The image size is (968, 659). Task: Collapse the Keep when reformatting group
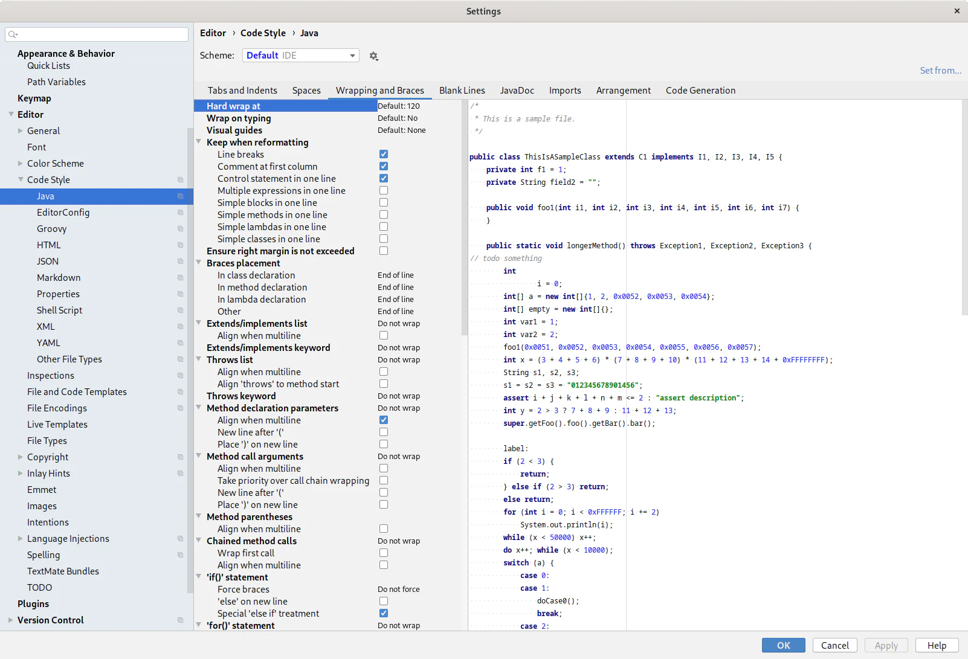click(x=199, y=143)
